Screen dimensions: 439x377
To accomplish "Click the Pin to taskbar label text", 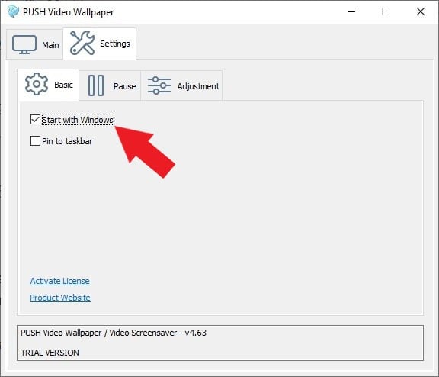I will (67, 141).
